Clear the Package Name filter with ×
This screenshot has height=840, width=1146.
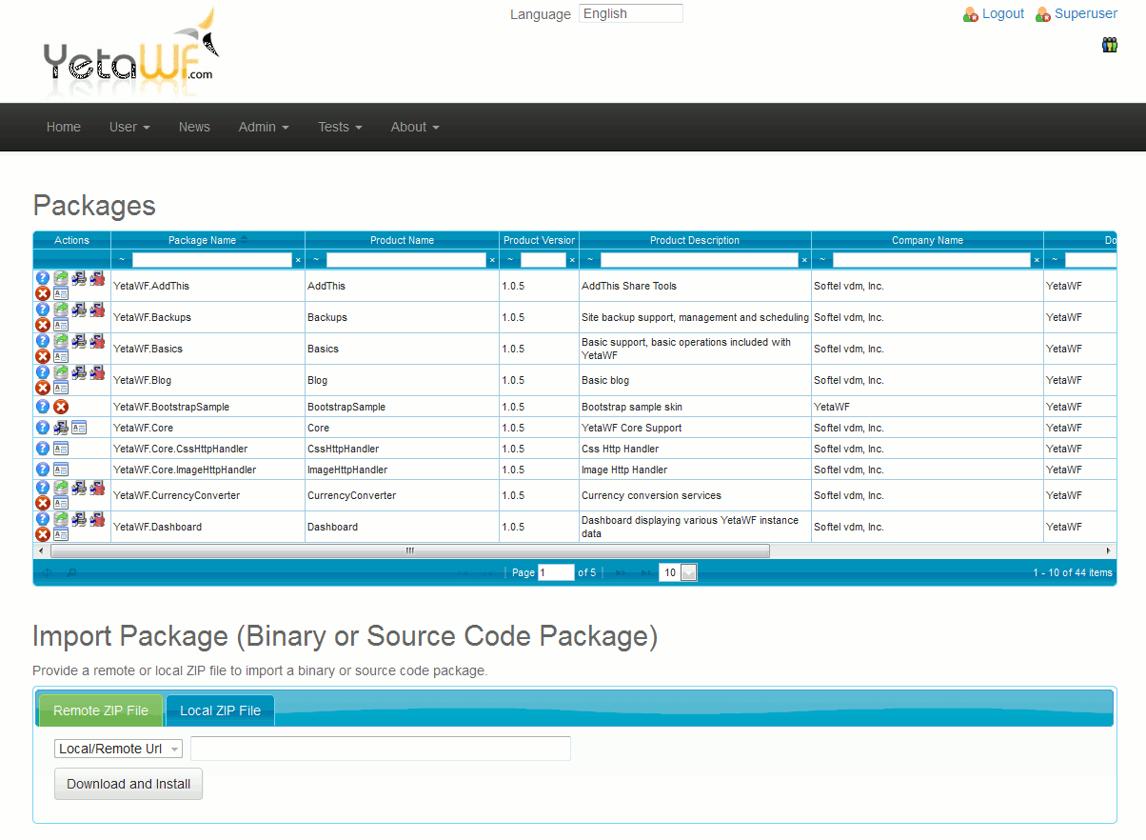pyautogui.click(x=298, y=260)
